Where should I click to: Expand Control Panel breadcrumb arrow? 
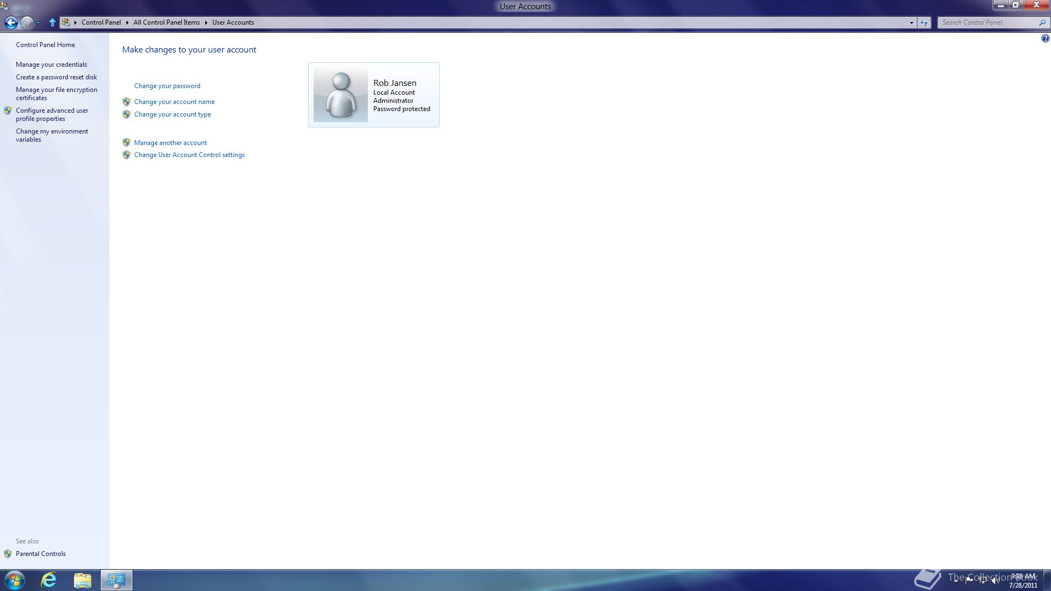click(127, 22)
